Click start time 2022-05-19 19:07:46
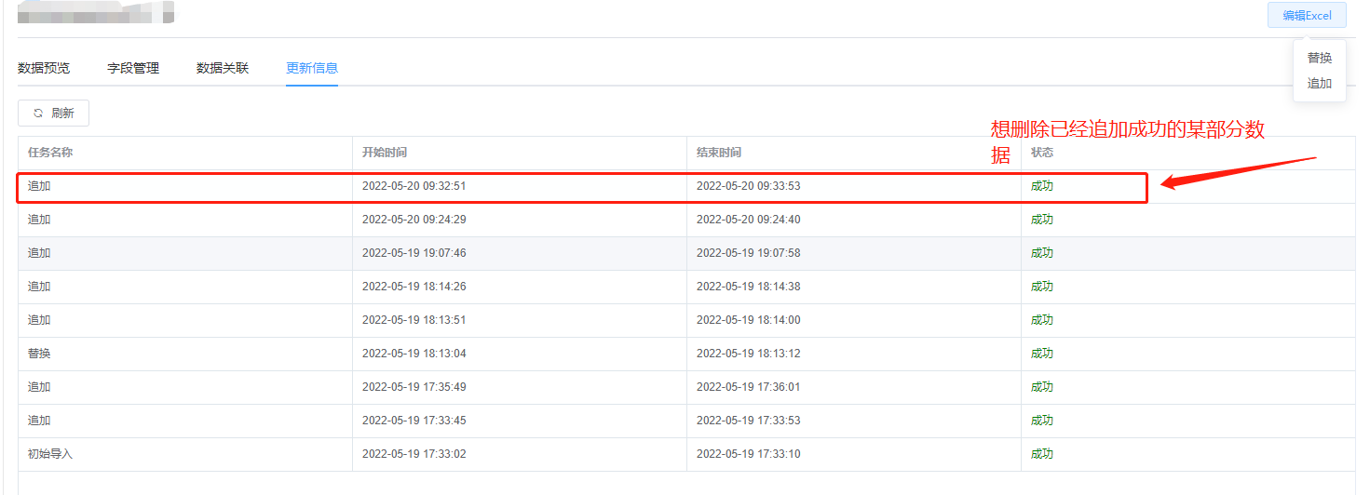This screenshot has width=1370, height=495. tap(414, 253)
